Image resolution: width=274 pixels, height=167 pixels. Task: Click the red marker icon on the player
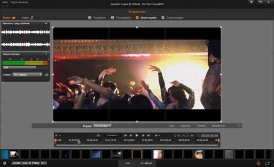56,136
